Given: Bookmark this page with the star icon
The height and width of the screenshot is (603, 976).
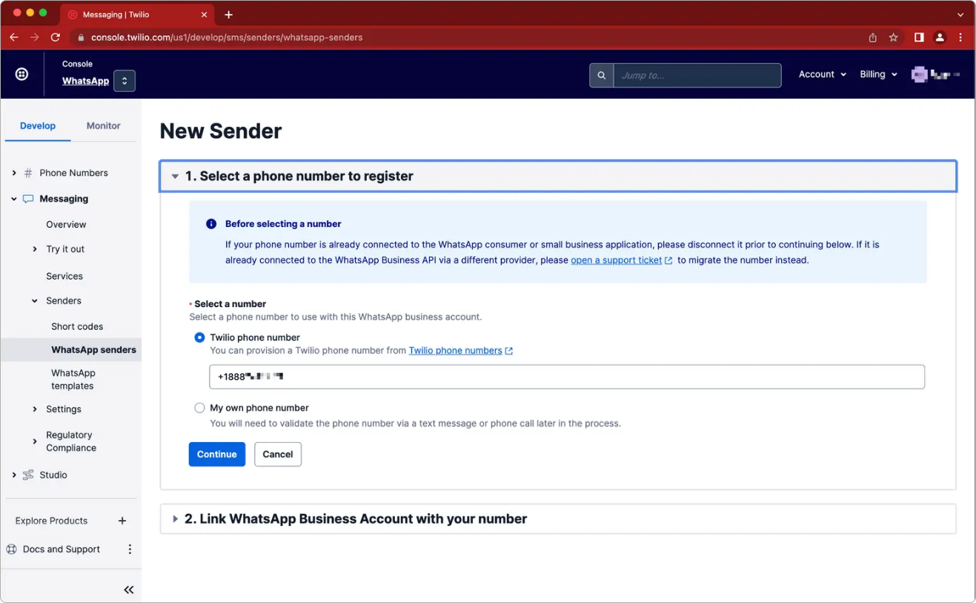Looking at the screenshot, I should 894,37.
